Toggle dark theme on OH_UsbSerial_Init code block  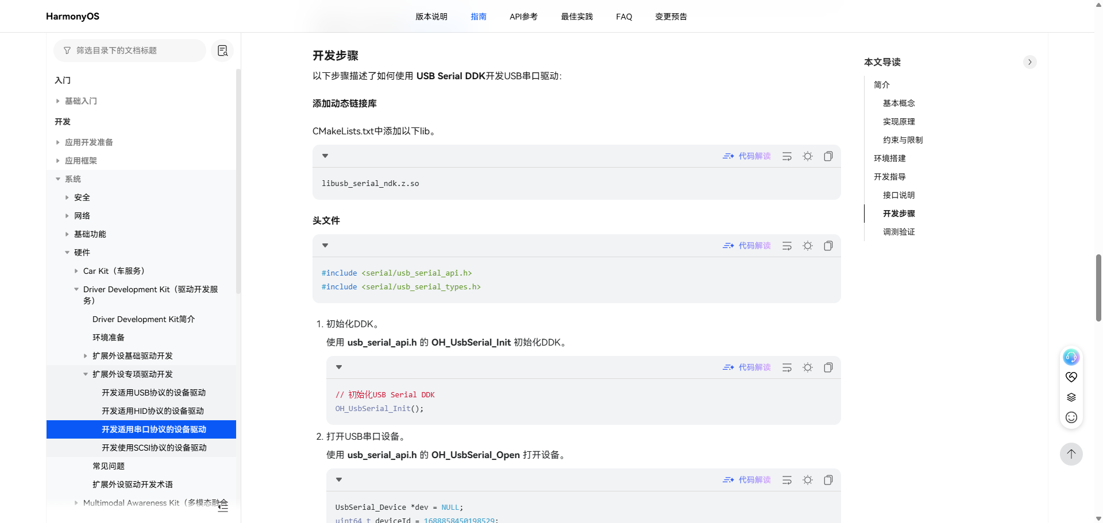pyautogui.click(x=808, y=367)
